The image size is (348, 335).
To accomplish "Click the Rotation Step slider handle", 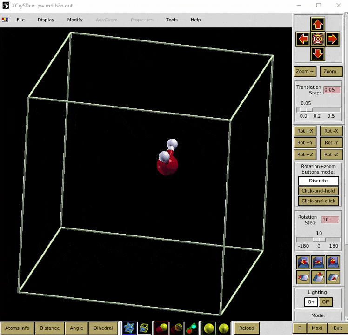I will click(x=319, y=240).
